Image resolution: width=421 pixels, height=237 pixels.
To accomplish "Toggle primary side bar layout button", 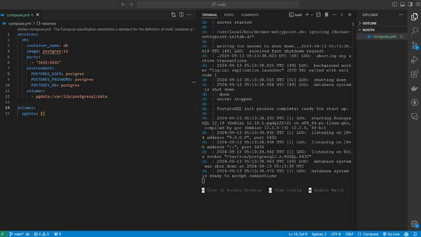I will [x=394, y=4].
